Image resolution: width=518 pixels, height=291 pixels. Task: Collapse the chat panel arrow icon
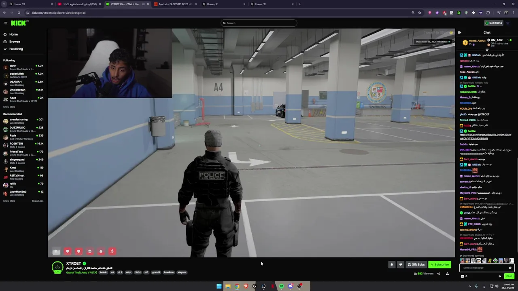pos(459,33)
